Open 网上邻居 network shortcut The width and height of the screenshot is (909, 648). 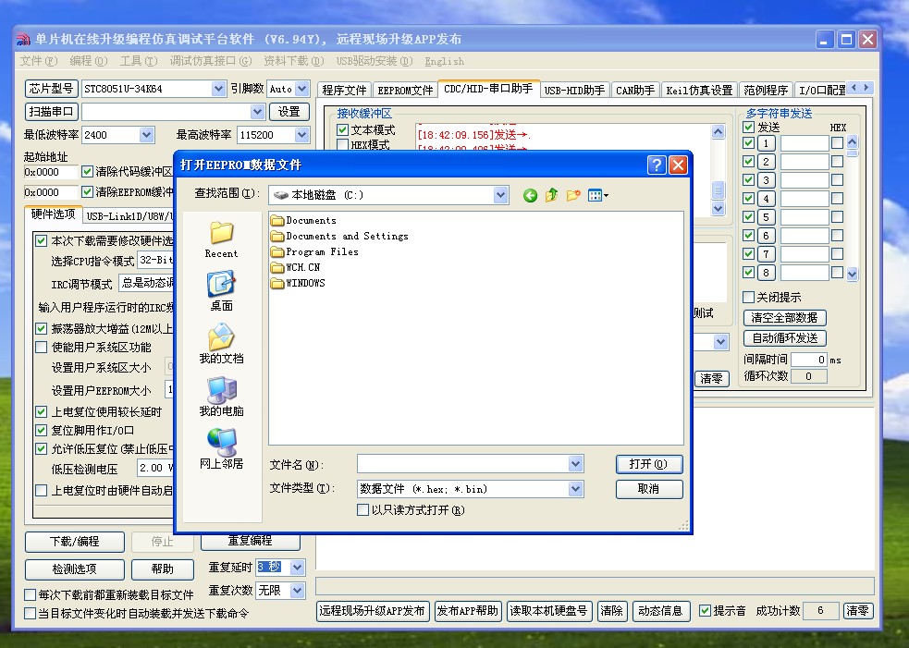[221, 449]
